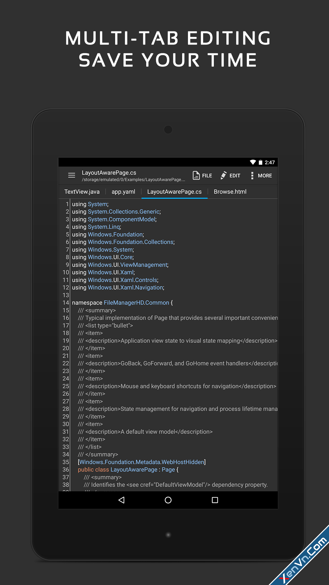This screenshot has height=585, width=329.
Task: Tap the 2:47 clock
Action: [270, 162]
